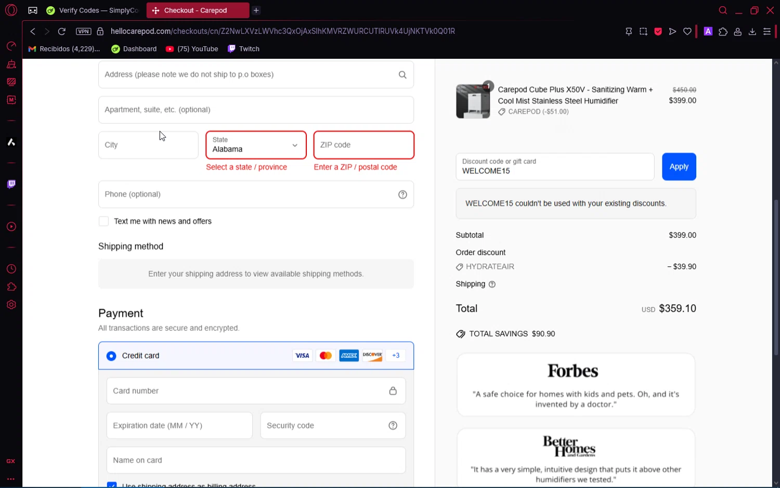The height and width of the screenshot is (488, 780).
Task: Open the browser search icon at top
Action: [x=723, y=10]
